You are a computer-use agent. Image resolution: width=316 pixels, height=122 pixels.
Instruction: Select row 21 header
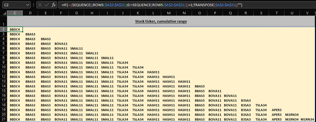(3, 119)
